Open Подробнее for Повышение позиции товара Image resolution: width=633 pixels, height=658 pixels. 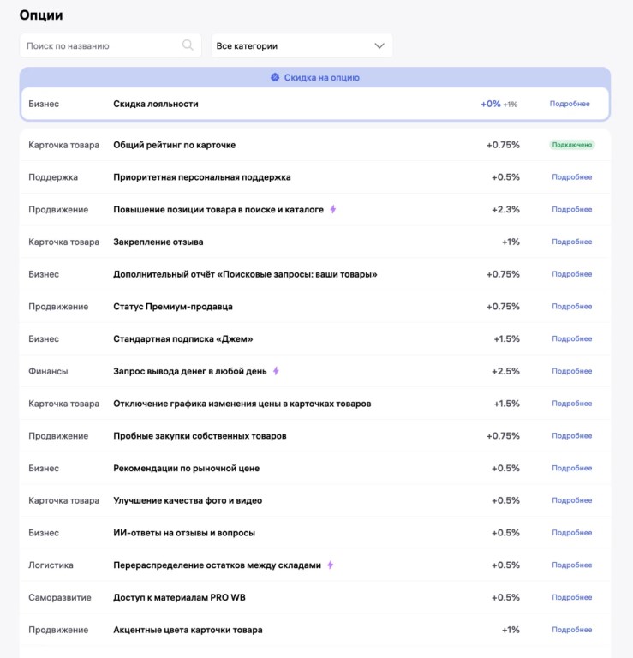coord(571,209)
